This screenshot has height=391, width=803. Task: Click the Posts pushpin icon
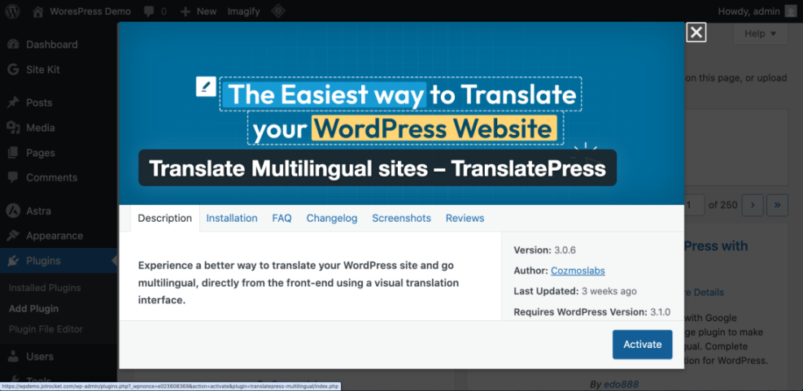pyautogui.click(x=13, y=103)
